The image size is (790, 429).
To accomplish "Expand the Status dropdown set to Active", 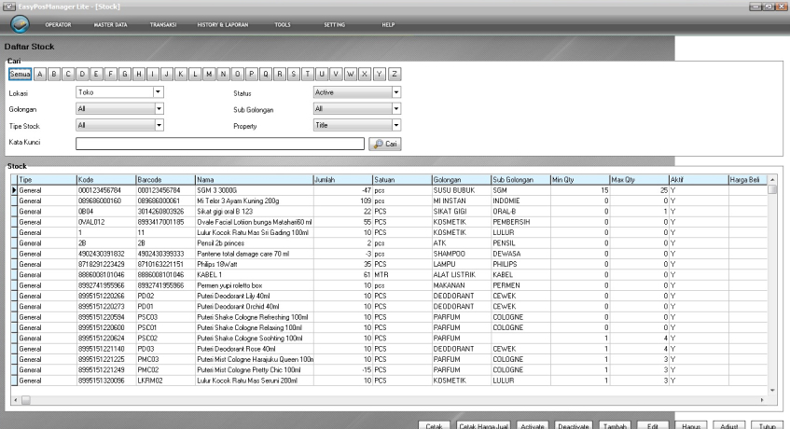I will tap(395, 92).
